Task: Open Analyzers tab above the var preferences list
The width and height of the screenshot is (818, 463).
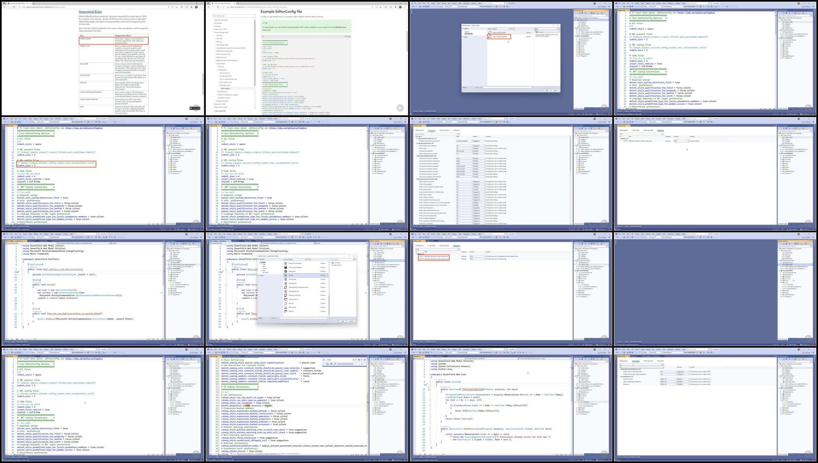Action: pyautogui.click(x=660, y=361)
